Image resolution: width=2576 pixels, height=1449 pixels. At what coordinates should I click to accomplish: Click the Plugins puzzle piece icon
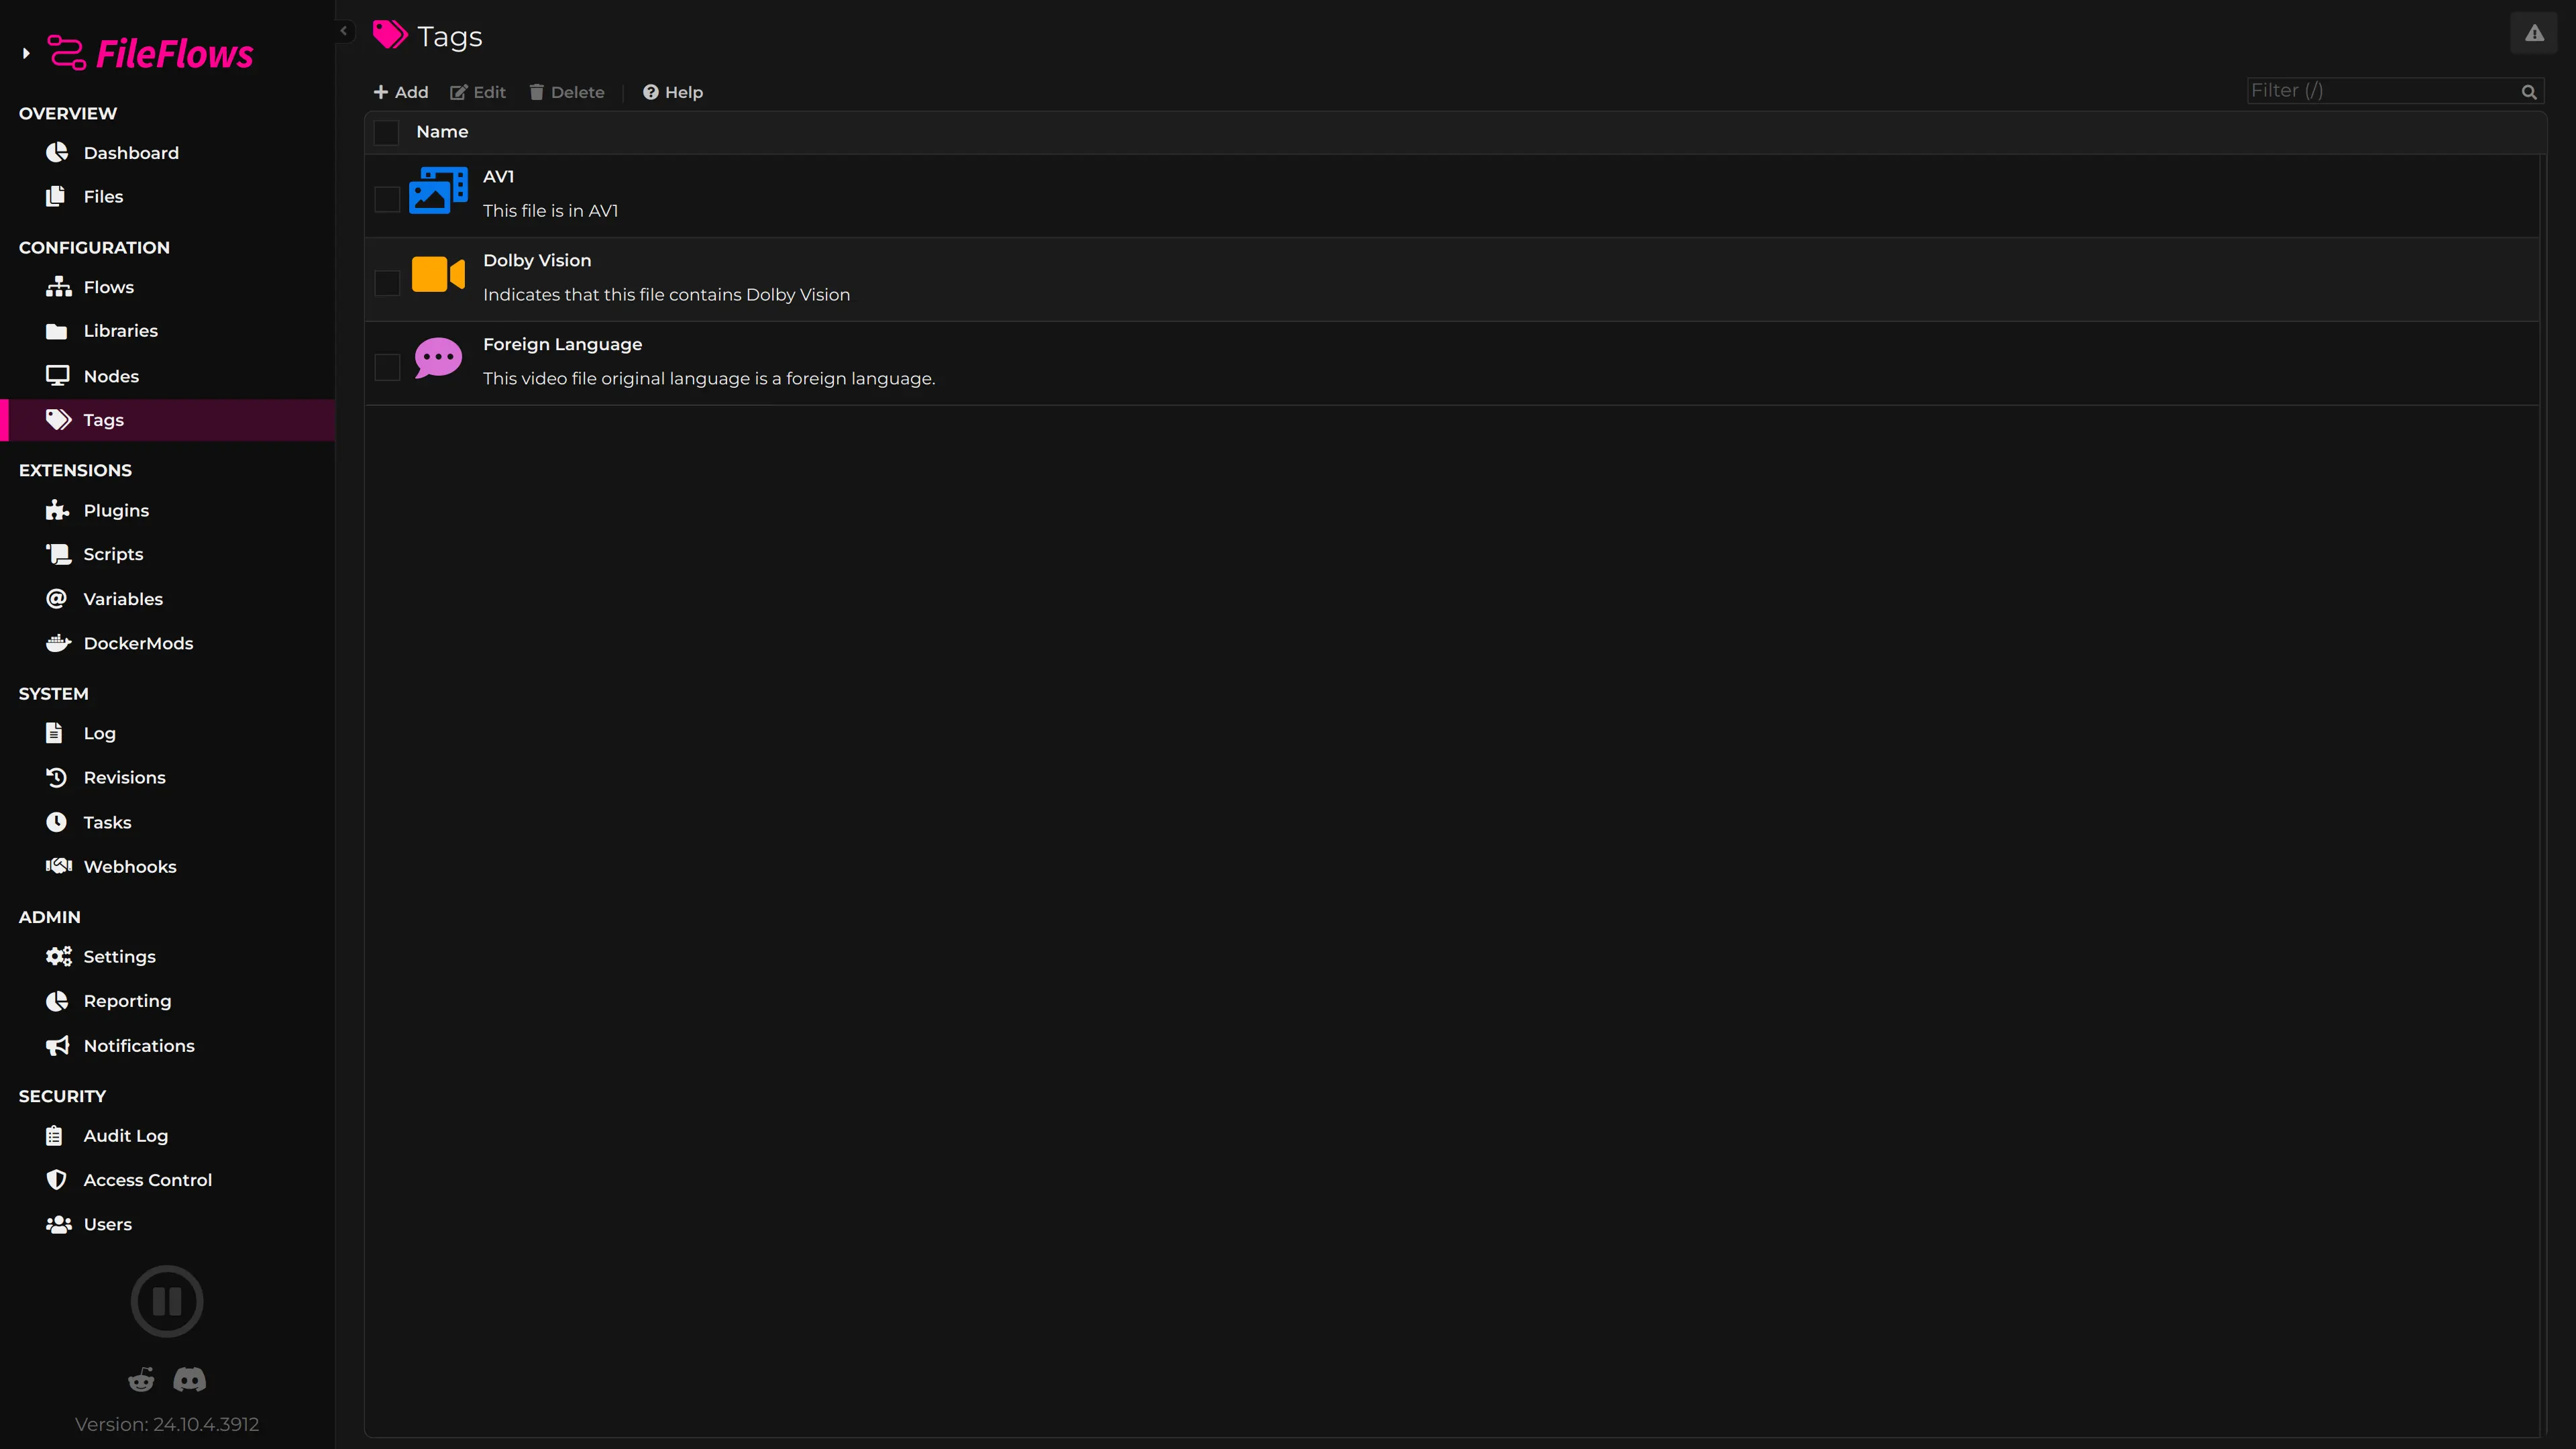[x=57, y=510]
